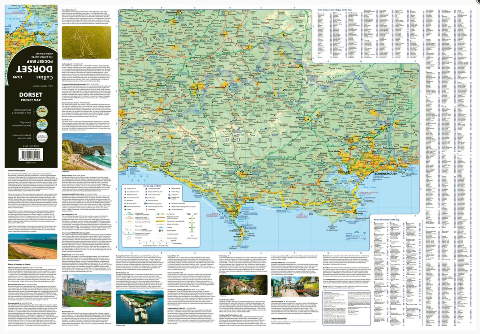
Task: Click the LYME BAY sea label
Action: point(138,178)
